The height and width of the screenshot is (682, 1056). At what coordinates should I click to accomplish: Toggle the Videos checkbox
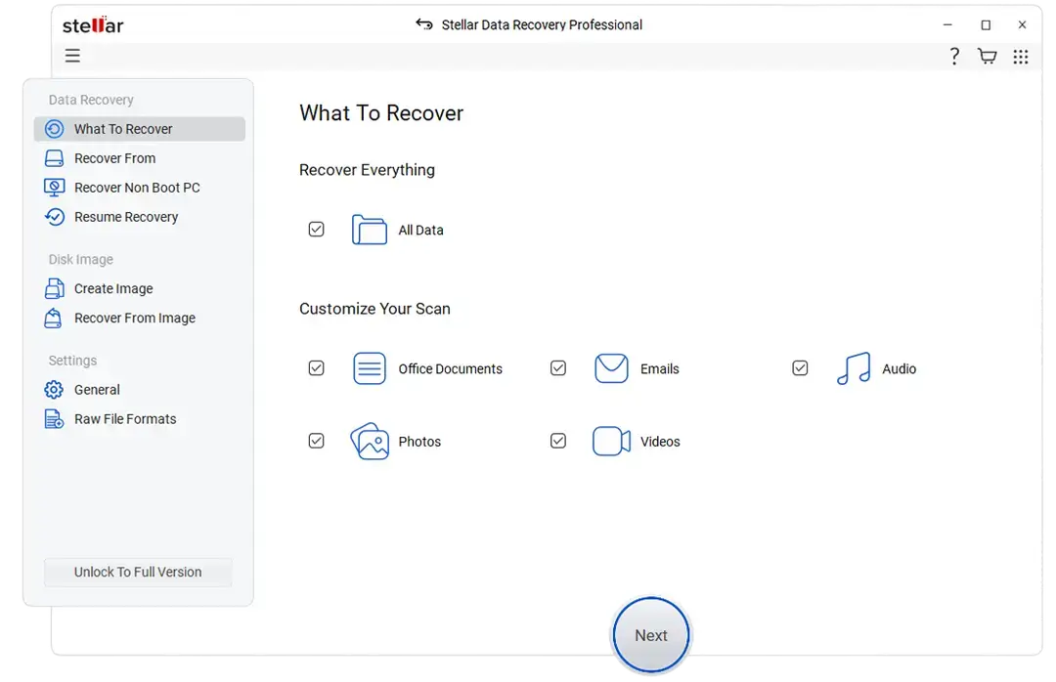[x=558, y=441]
